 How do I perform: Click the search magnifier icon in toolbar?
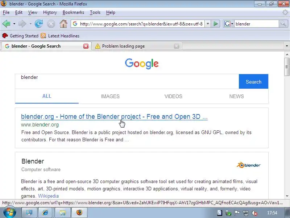click(283, 24)
